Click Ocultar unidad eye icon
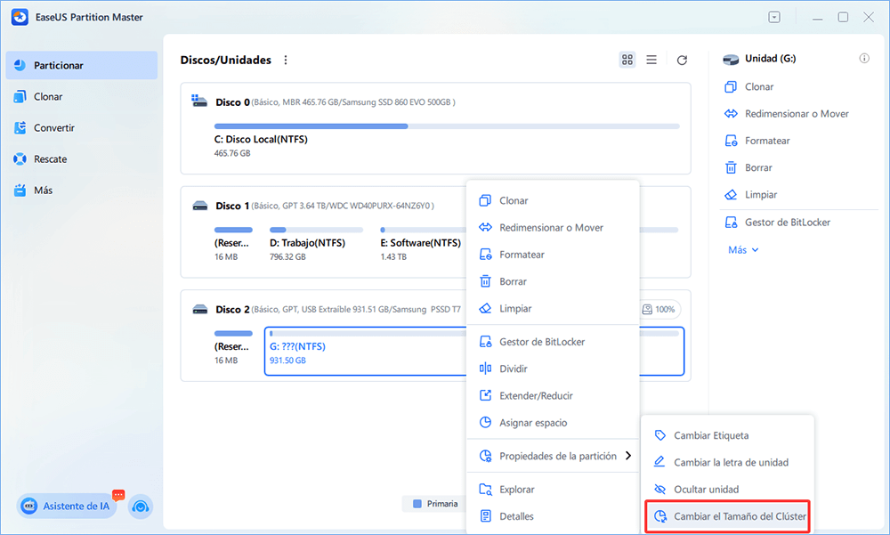The height and width of the screenshot is (535, 890). (x=659, y=490)
